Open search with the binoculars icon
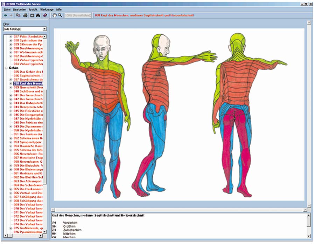The image size is (315, 244). tap(38, 15)
